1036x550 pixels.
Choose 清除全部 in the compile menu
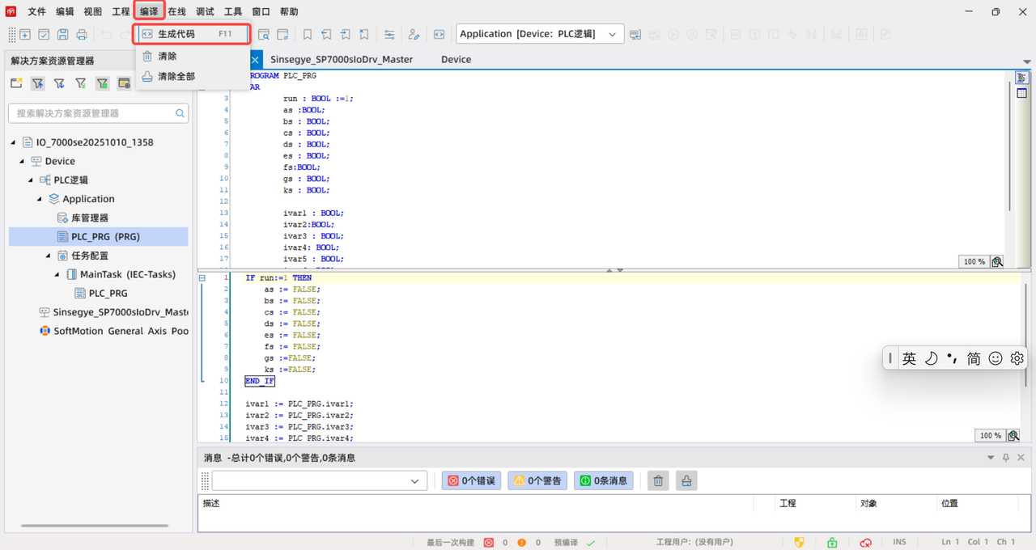(176, 76)
